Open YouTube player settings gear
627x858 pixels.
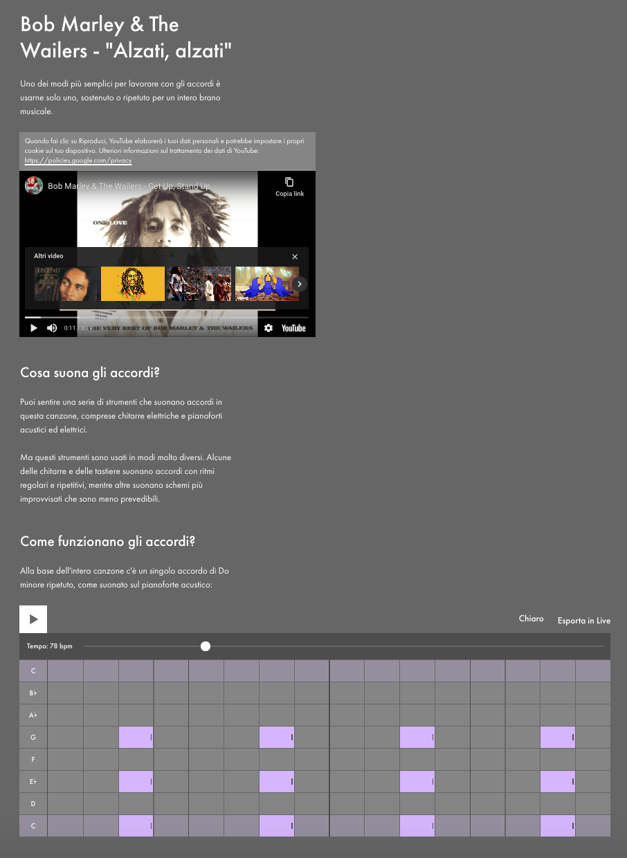(269, 328)
